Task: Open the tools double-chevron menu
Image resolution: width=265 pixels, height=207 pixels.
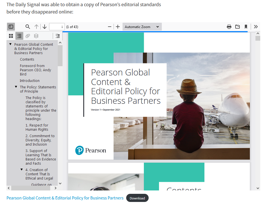Action: [x=256, y=27]
